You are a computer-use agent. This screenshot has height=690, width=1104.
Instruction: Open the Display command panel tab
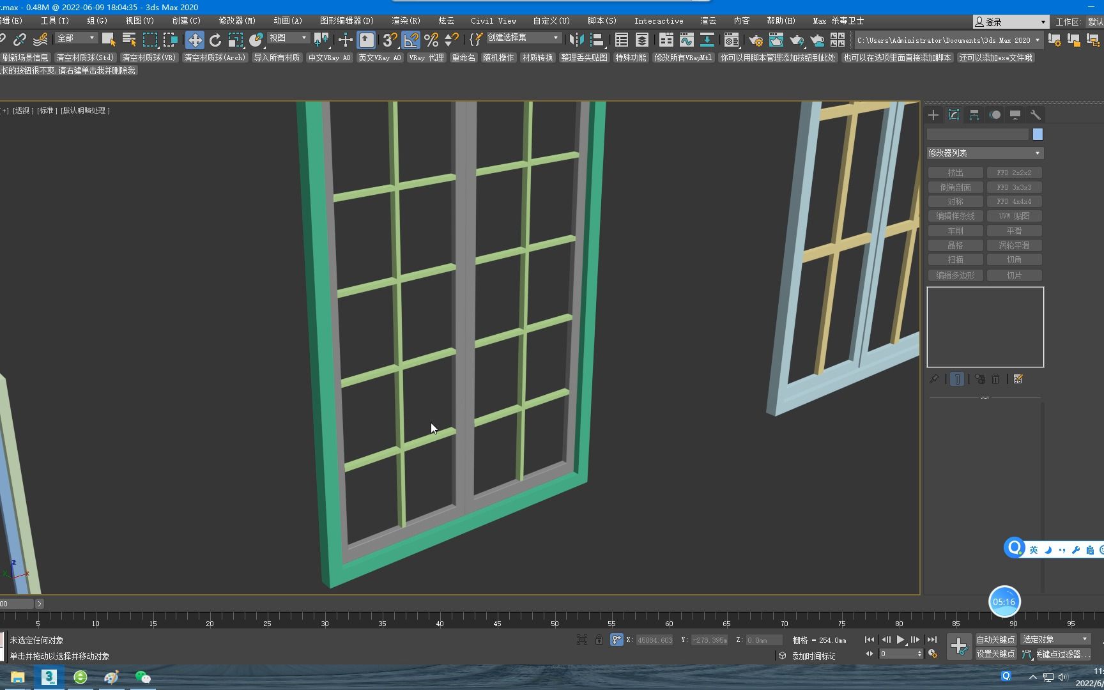coord(1015,115)
